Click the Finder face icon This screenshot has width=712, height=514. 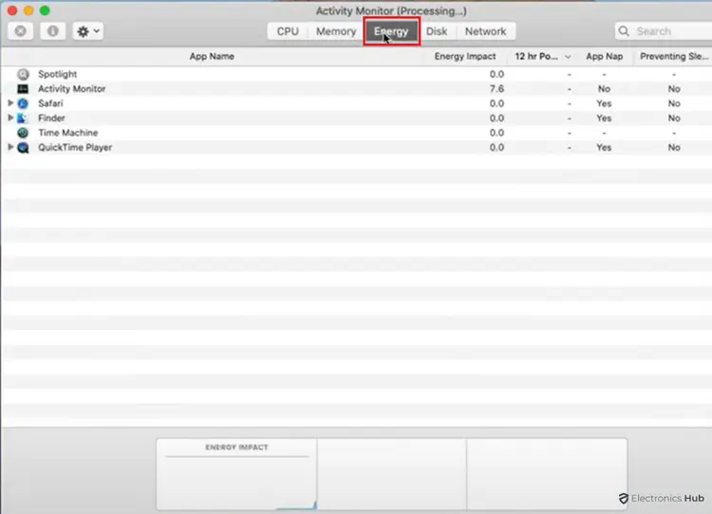(x=23, y=118)
